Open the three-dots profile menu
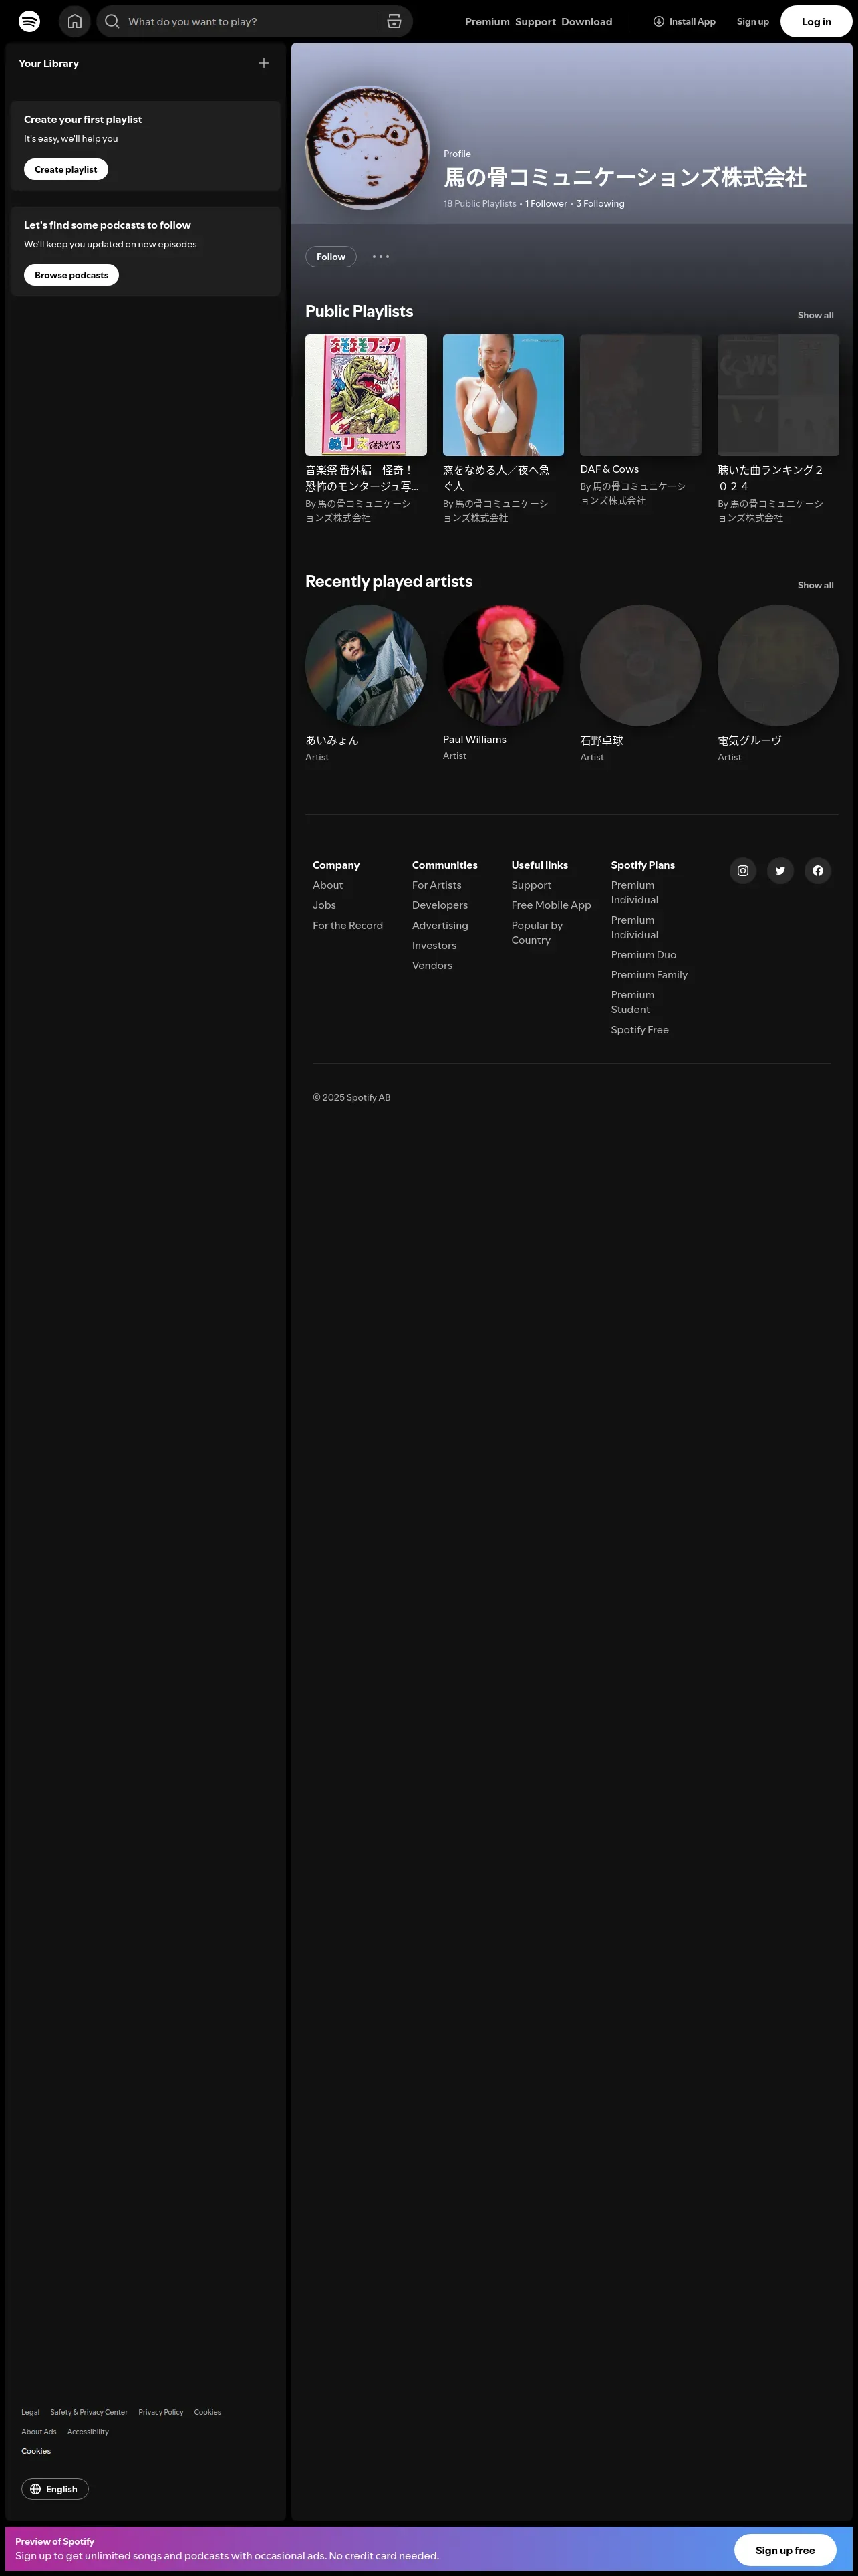Image resolution: width=858 pixels, height=2576 pixels. 381,257
